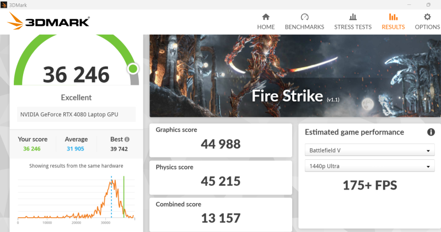Click 'Showing results from the same hardware' text

coord(76,166)
